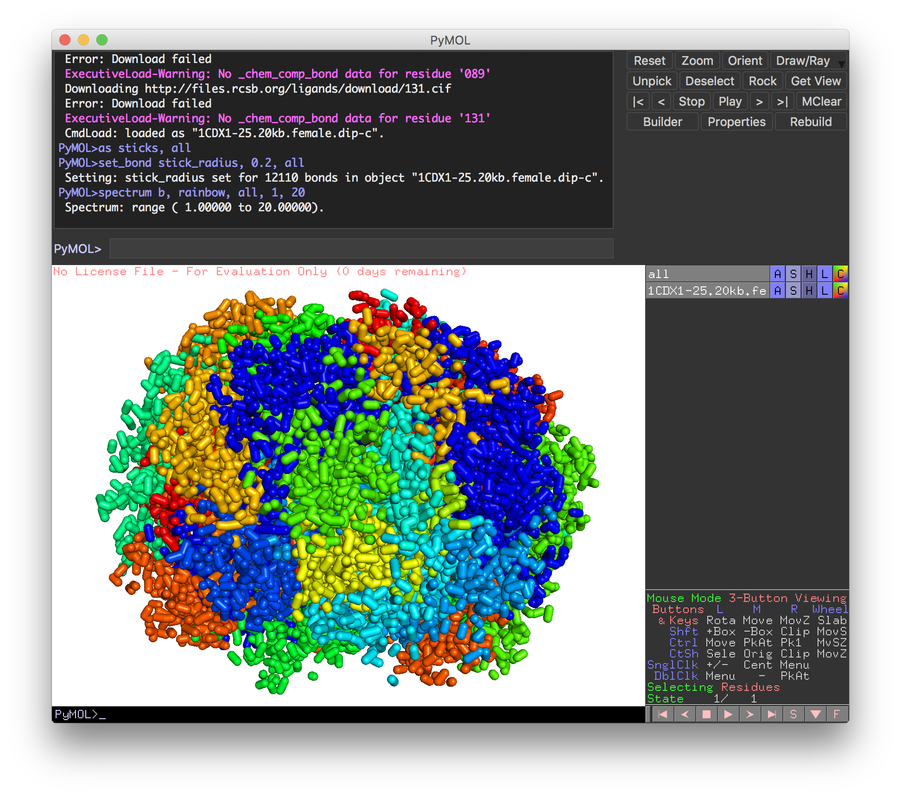
Task: Open the Action (A) menu for object "all"
Action: point(778,274)
